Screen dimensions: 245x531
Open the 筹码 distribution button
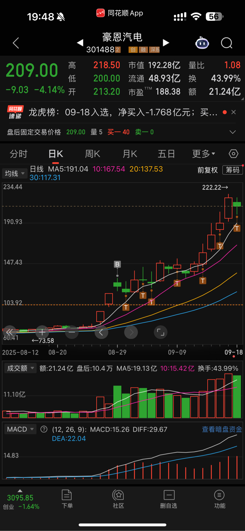tap(233, 170)
